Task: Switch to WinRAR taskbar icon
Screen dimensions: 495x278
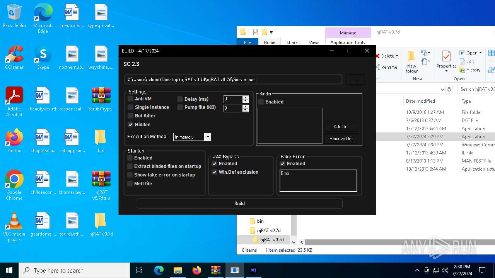Action: (215, 270)
